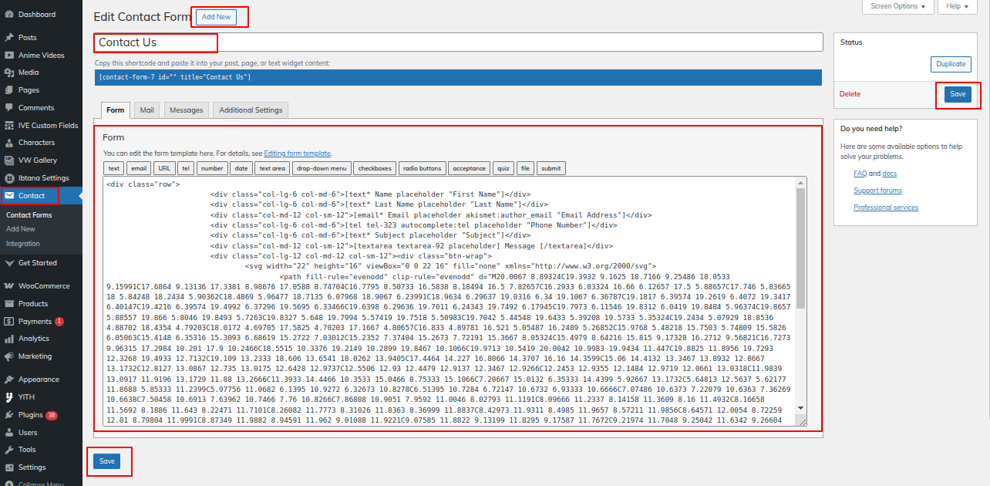Click the Duplicate button
The height and width of the screenshot is (486, 990).
click(950, 64)
